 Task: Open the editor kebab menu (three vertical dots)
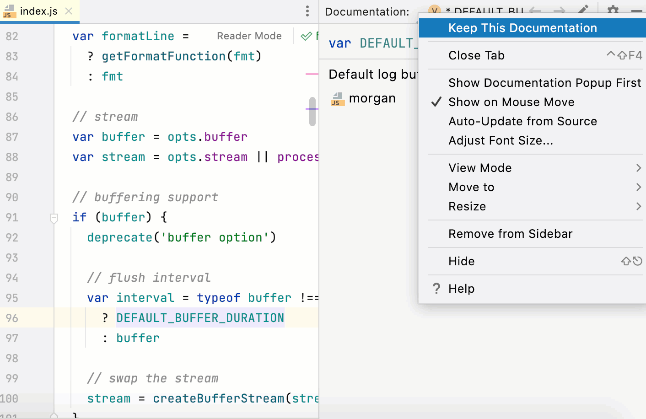(307, 11)
